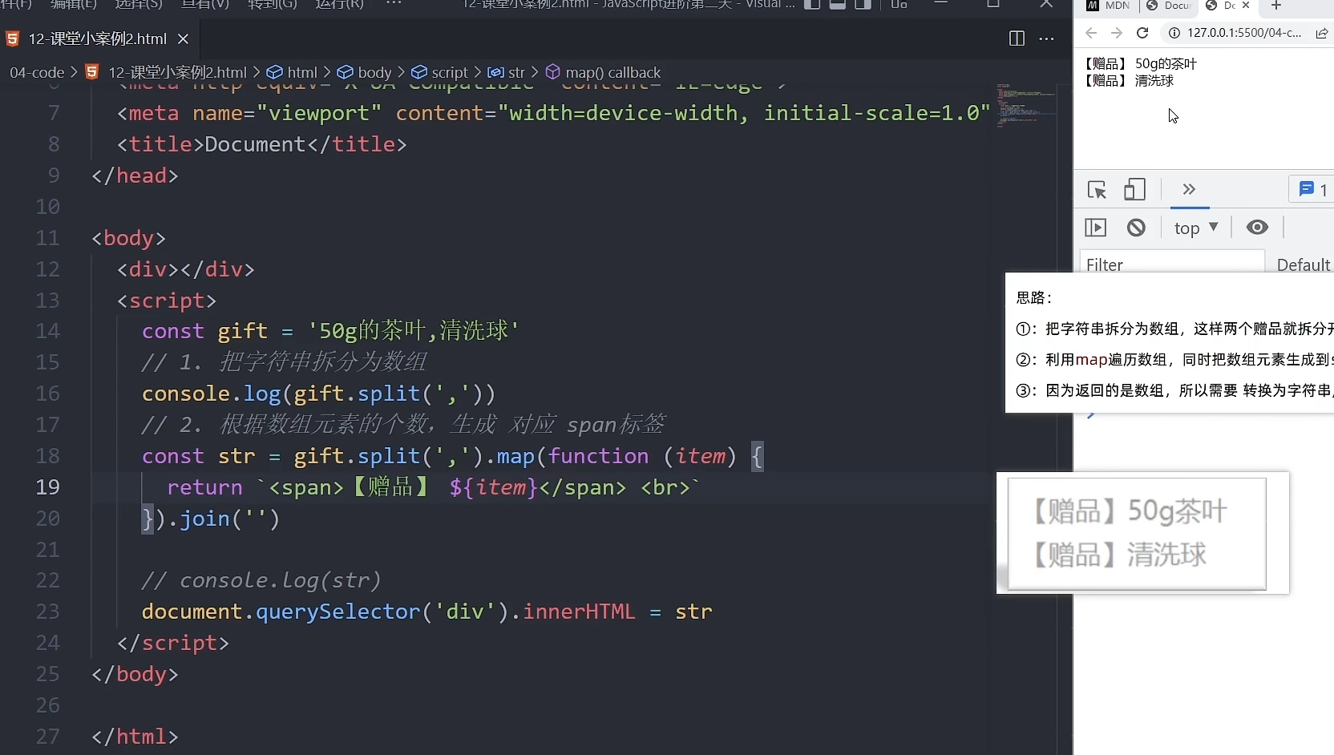This screenshot has width=1334, height=755.
Task: Click the code minimap preview
Action: [x=1026, y=104]
